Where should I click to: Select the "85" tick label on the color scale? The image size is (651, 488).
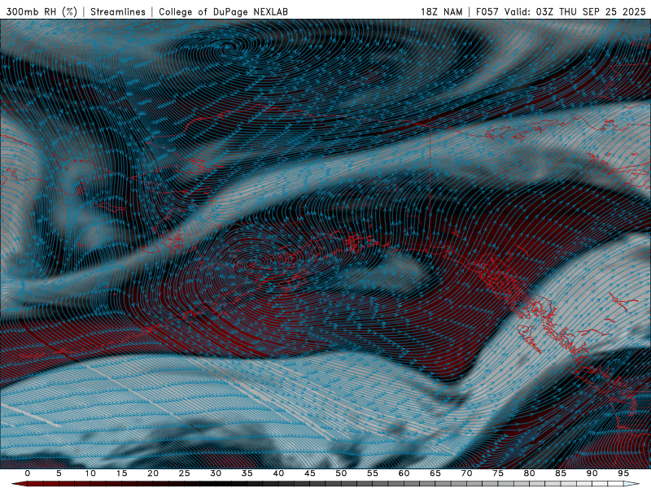(561, 473)
